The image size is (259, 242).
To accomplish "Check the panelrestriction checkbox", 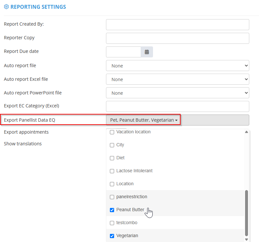I will (x=112, y=197).
